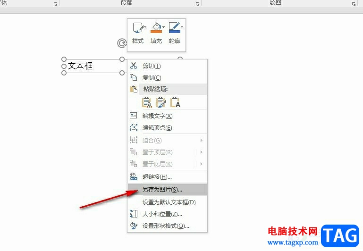Click the Hyperlink globe icon
The image size is (363, 251).
point(133,177)
